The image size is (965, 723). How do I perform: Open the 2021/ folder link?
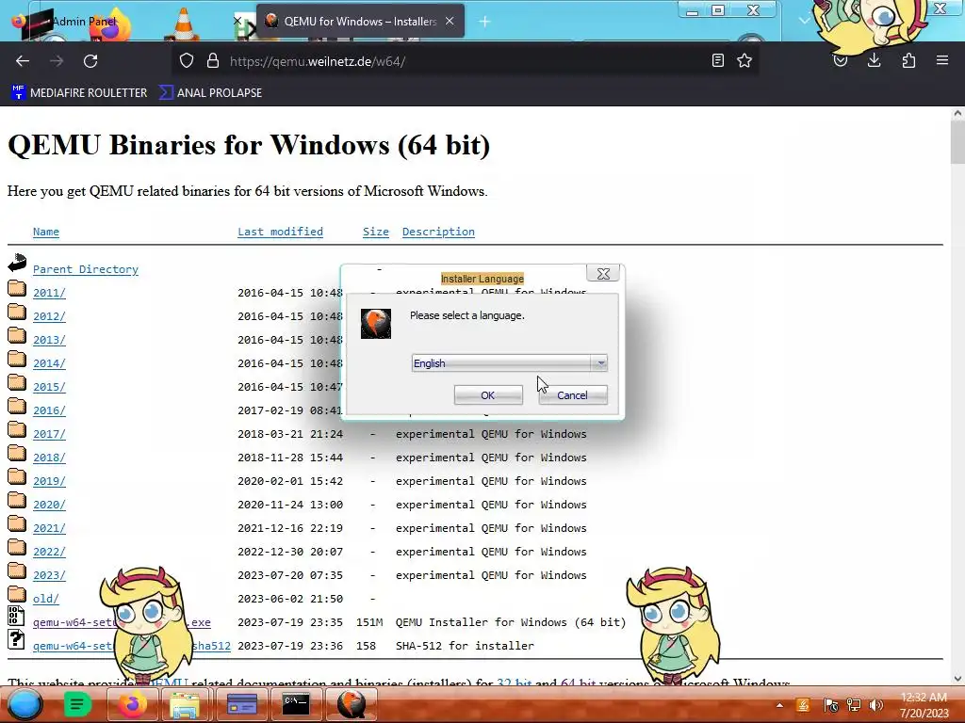point(49,528)
